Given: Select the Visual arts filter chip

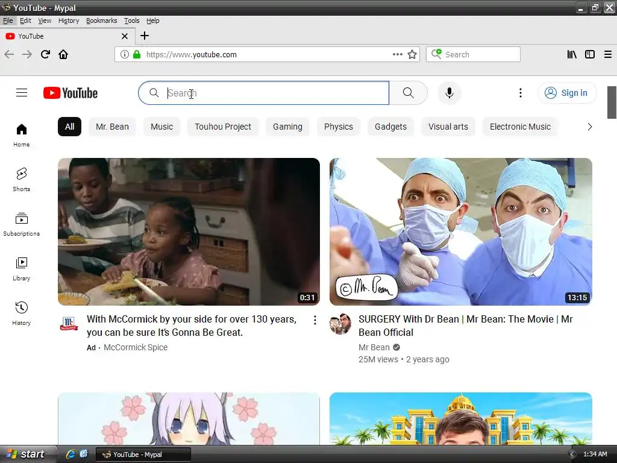Looking at the screenshot, I should [x=448, y=127].
